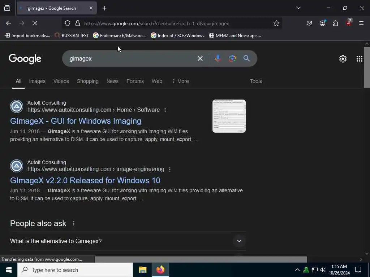Switch to News results tab
This screenshot has height=277, width=370.
(112, 81)
